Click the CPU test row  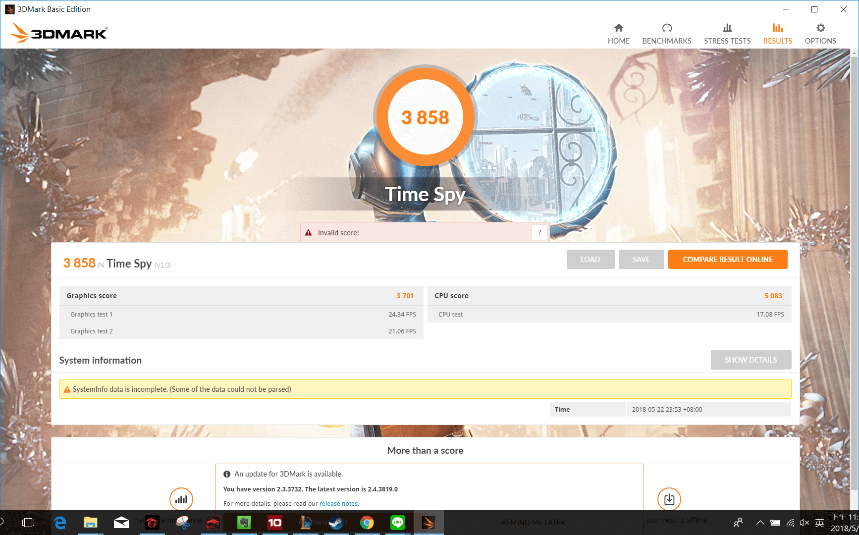tap(609, 315)
